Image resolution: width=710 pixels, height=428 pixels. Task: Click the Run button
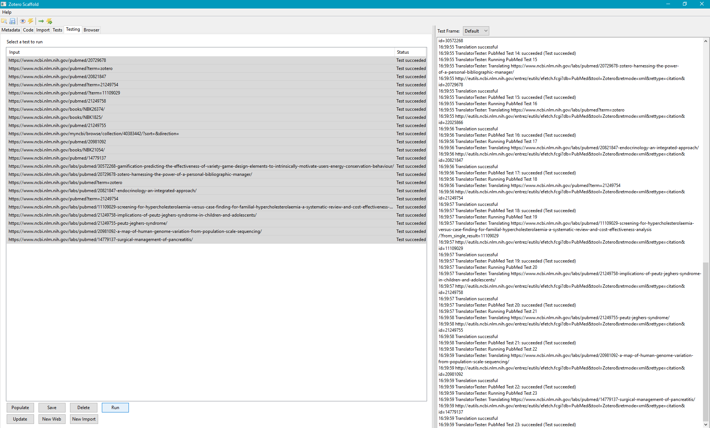coord(115,408)
